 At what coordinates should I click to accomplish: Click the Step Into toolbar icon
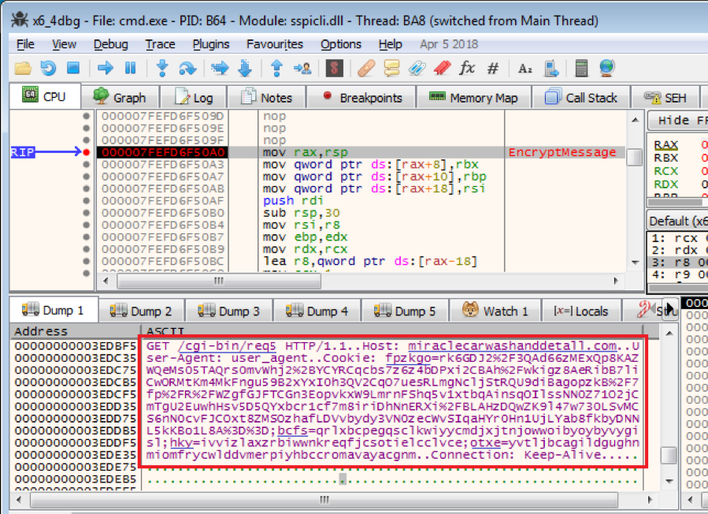pyautogui.click(x=163, y=69)
